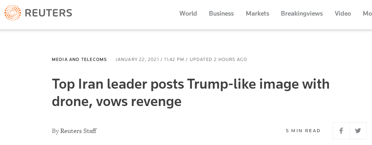The width and height of the screenshot is (372, 145).
Task: Click the headline line "drone, vows revenge"
Action: pos(117,102)
